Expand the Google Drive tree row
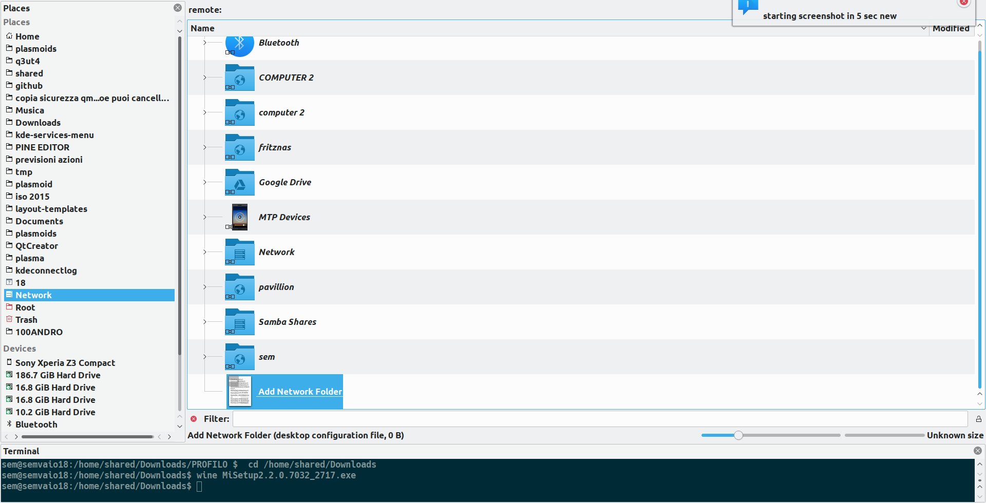The height and width of the screenshot is (503, 986). tap(204, 182)
